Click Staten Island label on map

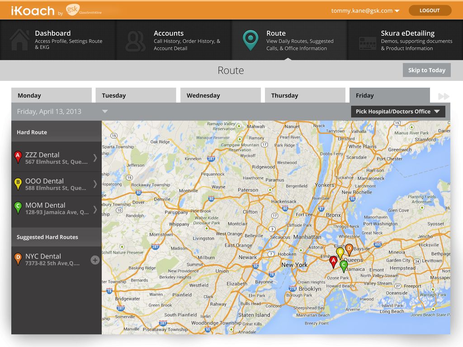pos(254,315)
